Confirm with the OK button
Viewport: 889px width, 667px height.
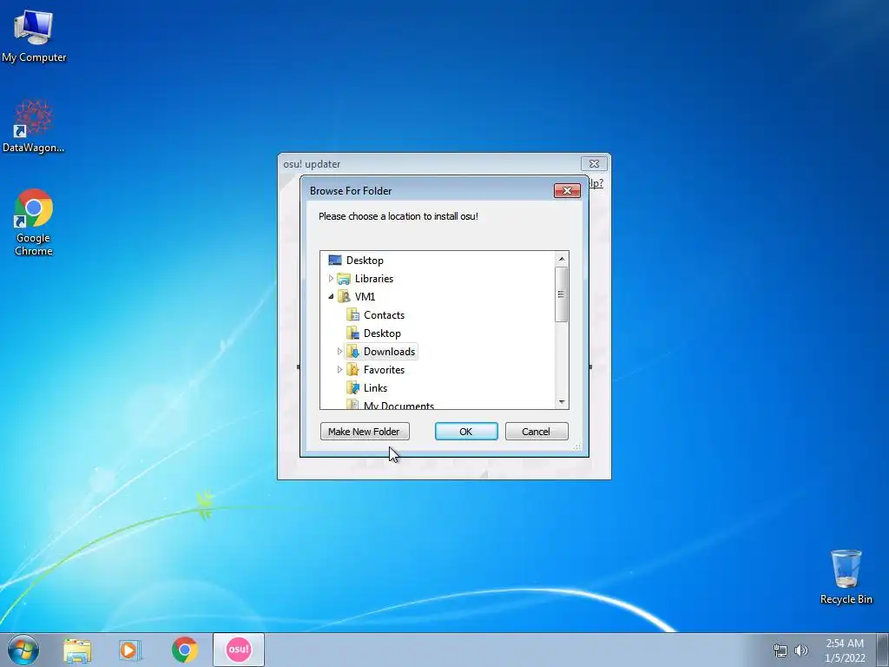click(x=466, y=431)
